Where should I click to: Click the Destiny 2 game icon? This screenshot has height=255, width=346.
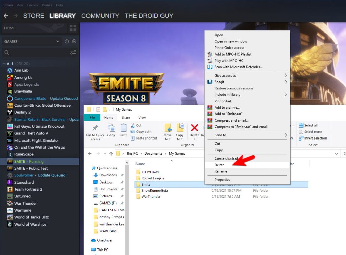tap(10, 112)
